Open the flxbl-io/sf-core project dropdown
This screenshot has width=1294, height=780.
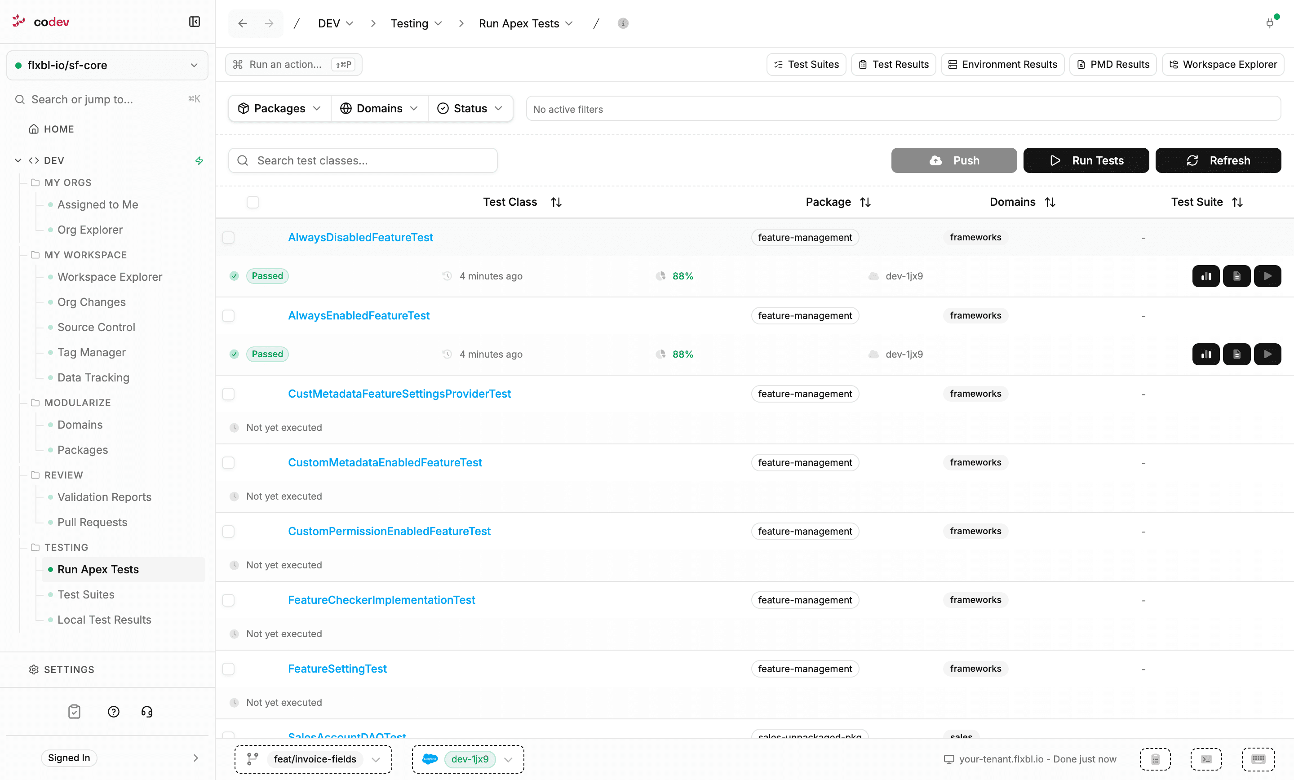107,65
